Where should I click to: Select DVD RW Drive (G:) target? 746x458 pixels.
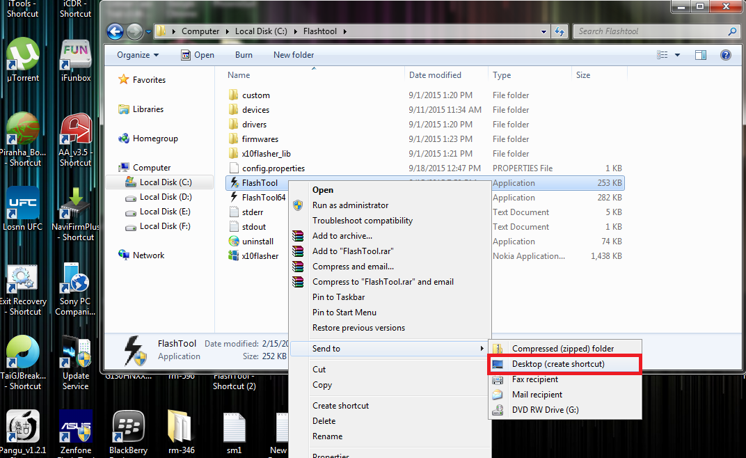[565, 410]
